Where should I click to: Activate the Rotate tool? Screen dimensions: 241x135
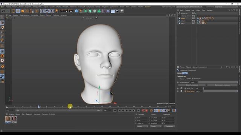tap(27, 11)
